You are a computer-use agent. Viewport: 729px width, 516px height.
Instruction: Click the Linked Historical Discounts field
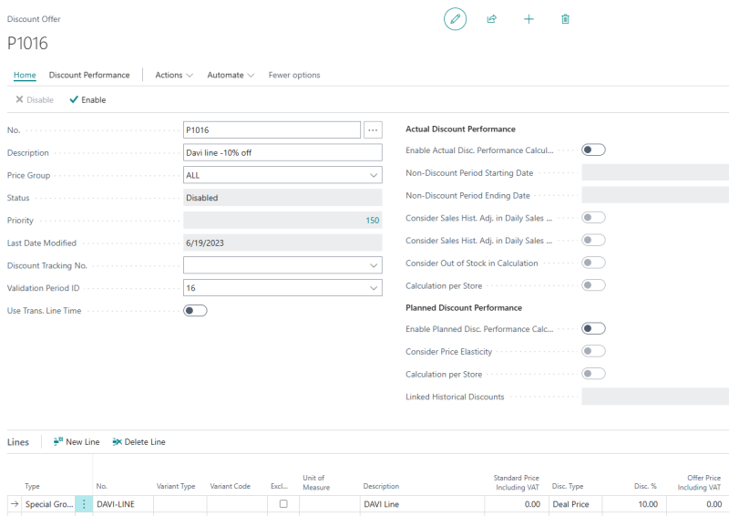pyautogui.click(x=655, y=397)
